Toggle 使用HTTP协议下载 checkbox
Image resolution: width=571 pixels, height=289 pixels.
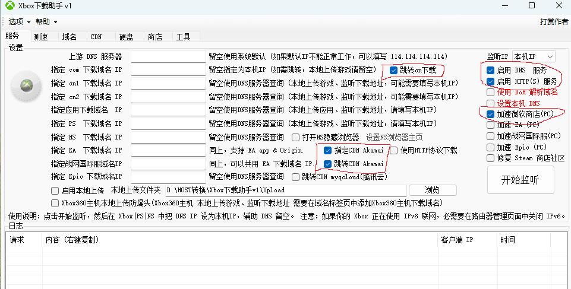pyautogui.click(x=394, y=150)
